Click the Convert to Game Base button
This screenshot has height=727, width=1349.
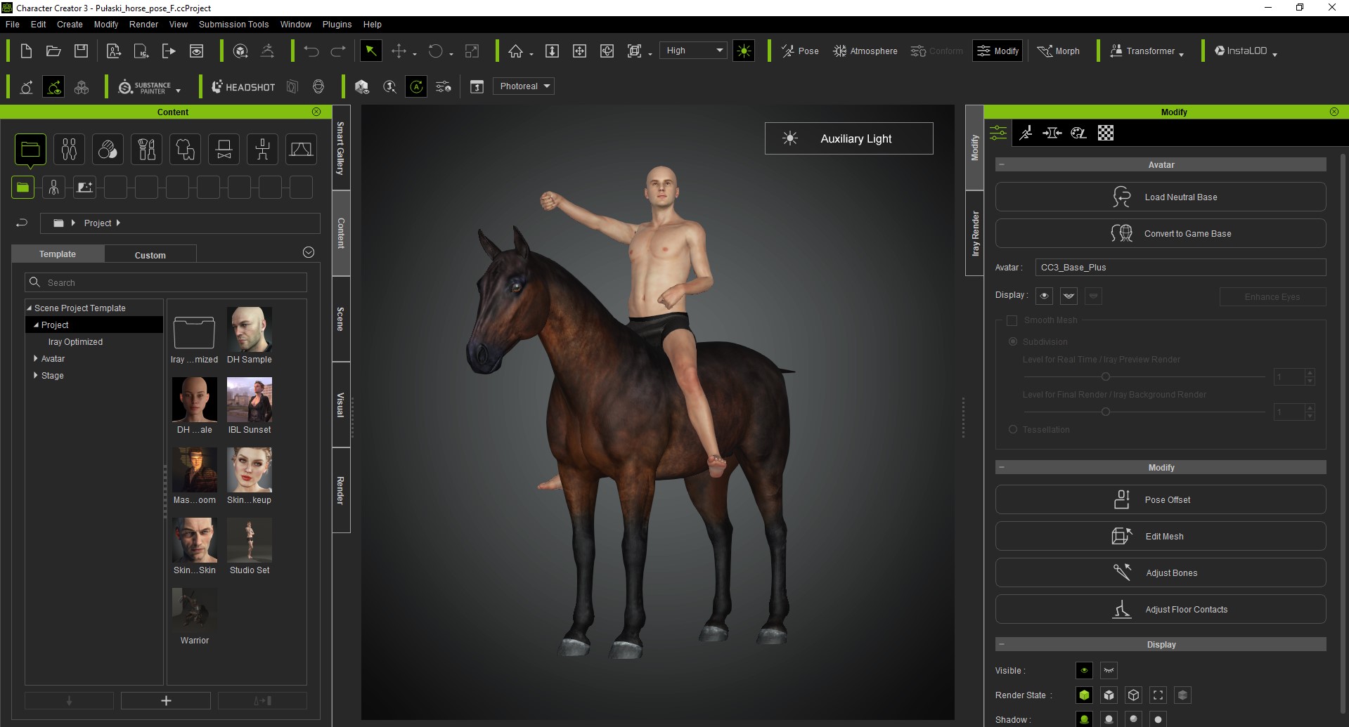pyautogui.click(x=1161, y=233)
